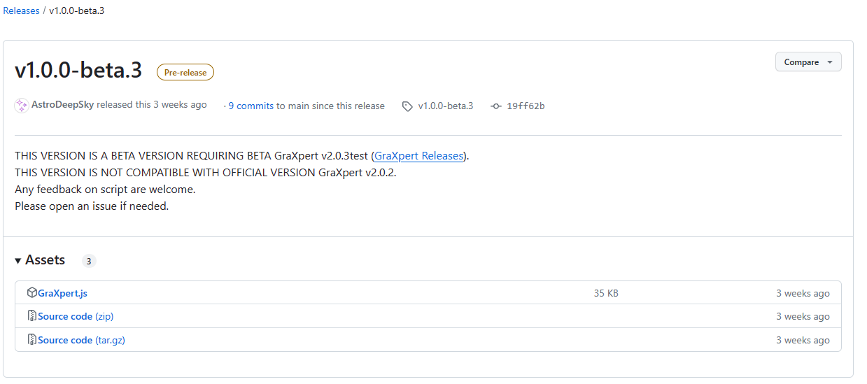Download Source code (tar.gz)
Screen dimensions: 867x384
click(81, 341)
